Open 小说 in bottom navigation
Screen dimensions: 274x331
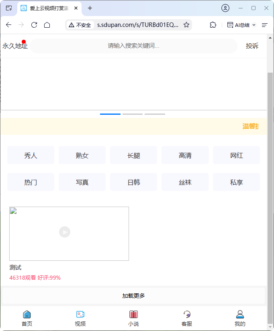click(x=133, y=318)
